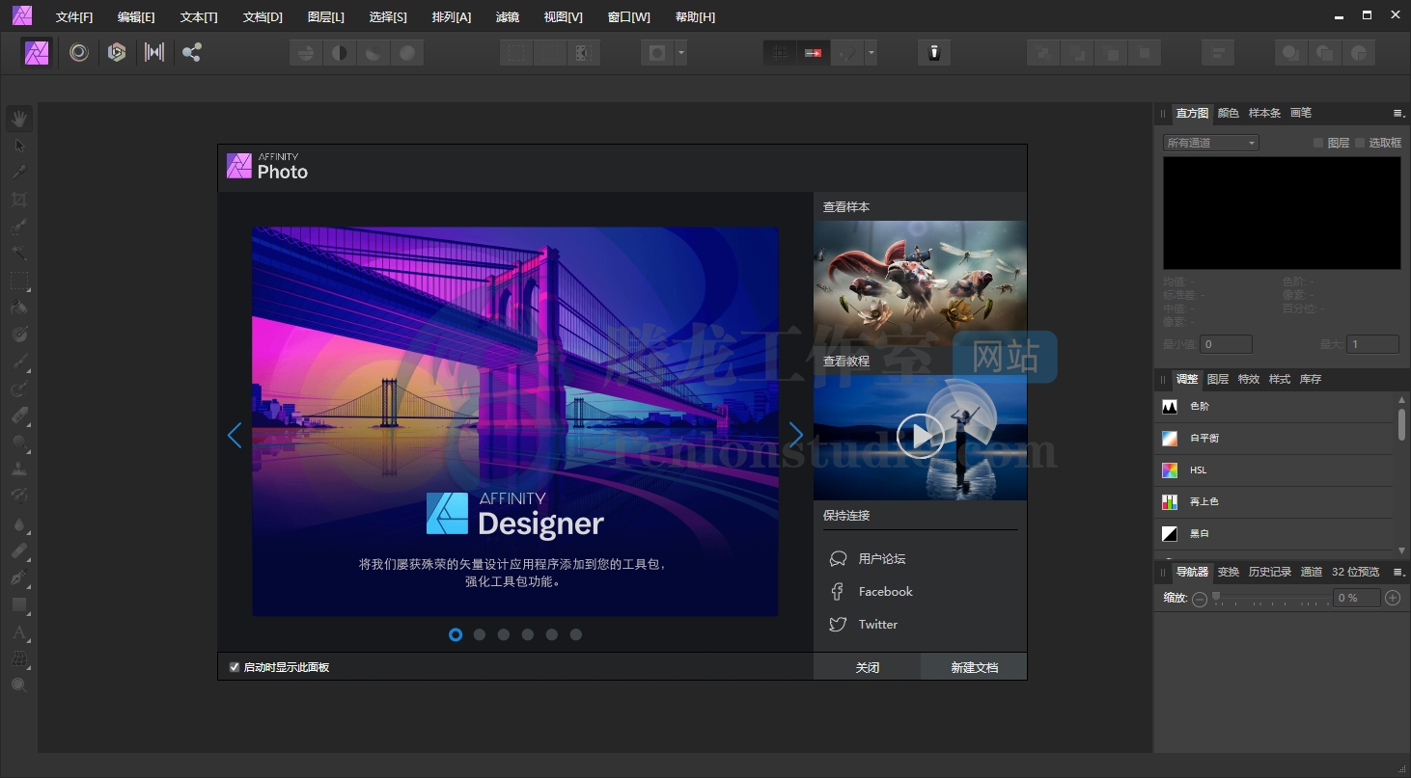Switch to the 历史记录 tab
1411x778 pixels.
pyautogui.click(x=1270, y=572)
